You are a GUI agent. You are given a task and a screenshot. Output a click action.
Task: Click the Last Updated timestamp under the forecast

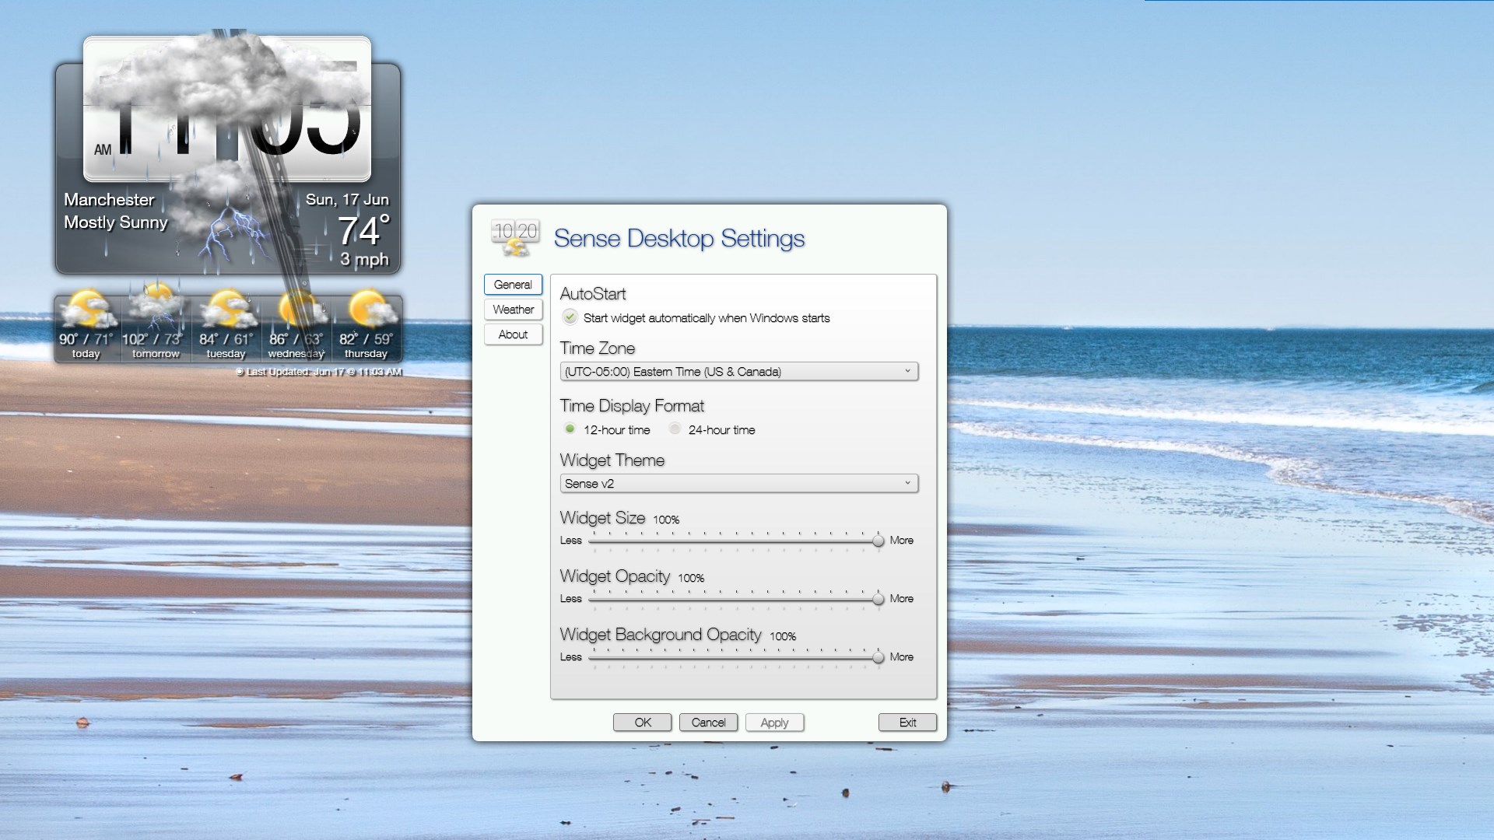point(317,372)
